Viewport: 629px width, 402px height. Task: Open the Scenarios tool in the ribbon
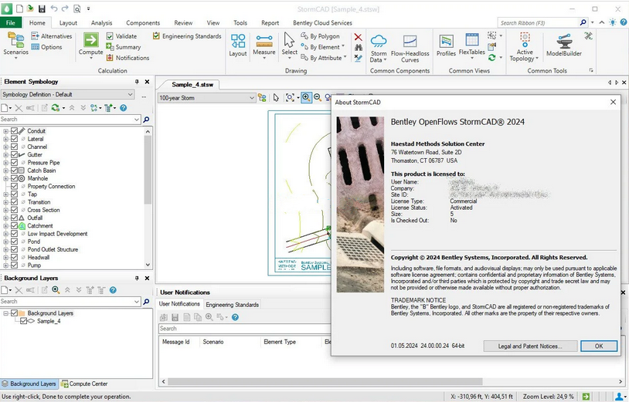15,44
